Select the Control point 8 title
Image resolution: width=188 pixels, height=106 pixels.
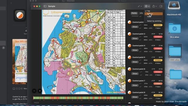[x=139, y=92]
